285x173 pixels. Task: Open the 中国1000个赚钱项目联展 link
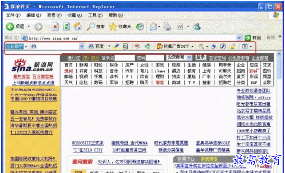(x=34, y=99)
